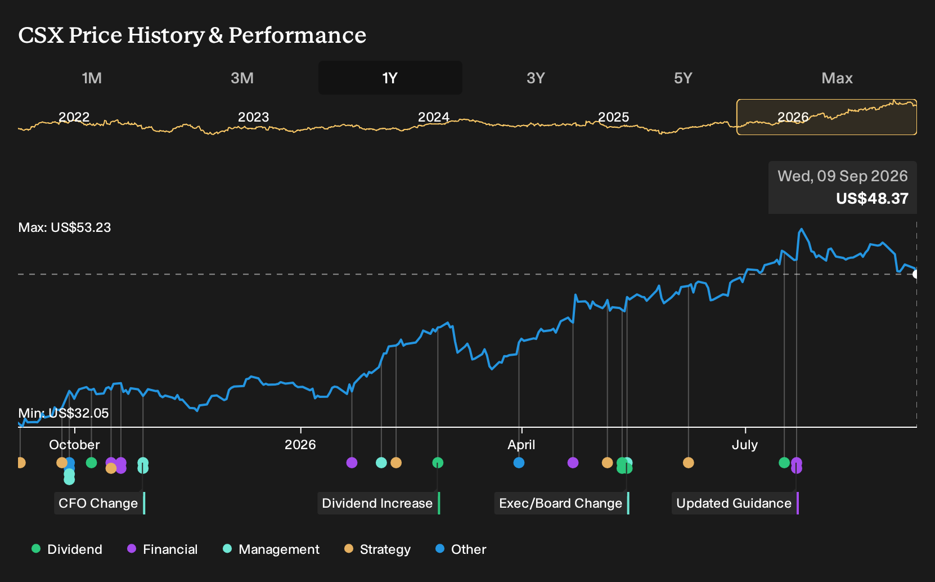Select the green Dividend dot right of July

pyautogui.click(x=784, y=463)
